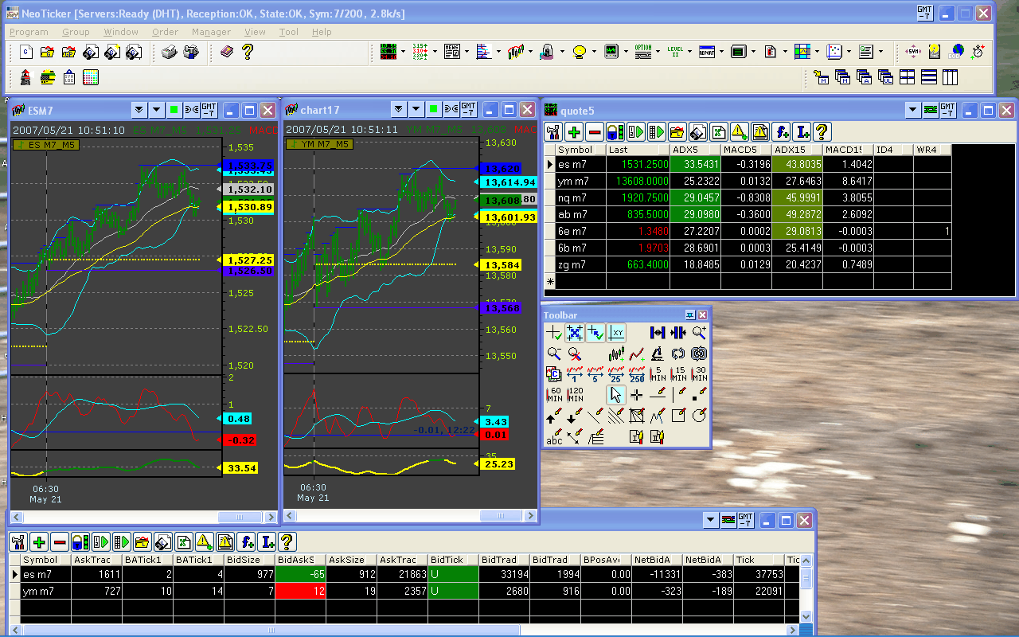
Task: Click the GMT-7 button on ESM7 chart
Action: (x=209, y=110)
